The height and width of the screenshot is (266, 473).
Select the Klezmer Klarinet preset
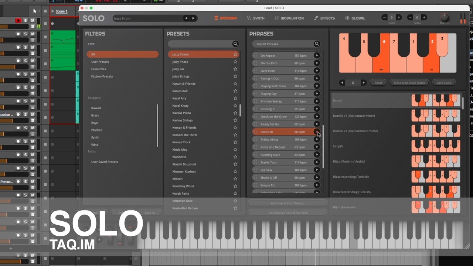(x=184, y=171)
